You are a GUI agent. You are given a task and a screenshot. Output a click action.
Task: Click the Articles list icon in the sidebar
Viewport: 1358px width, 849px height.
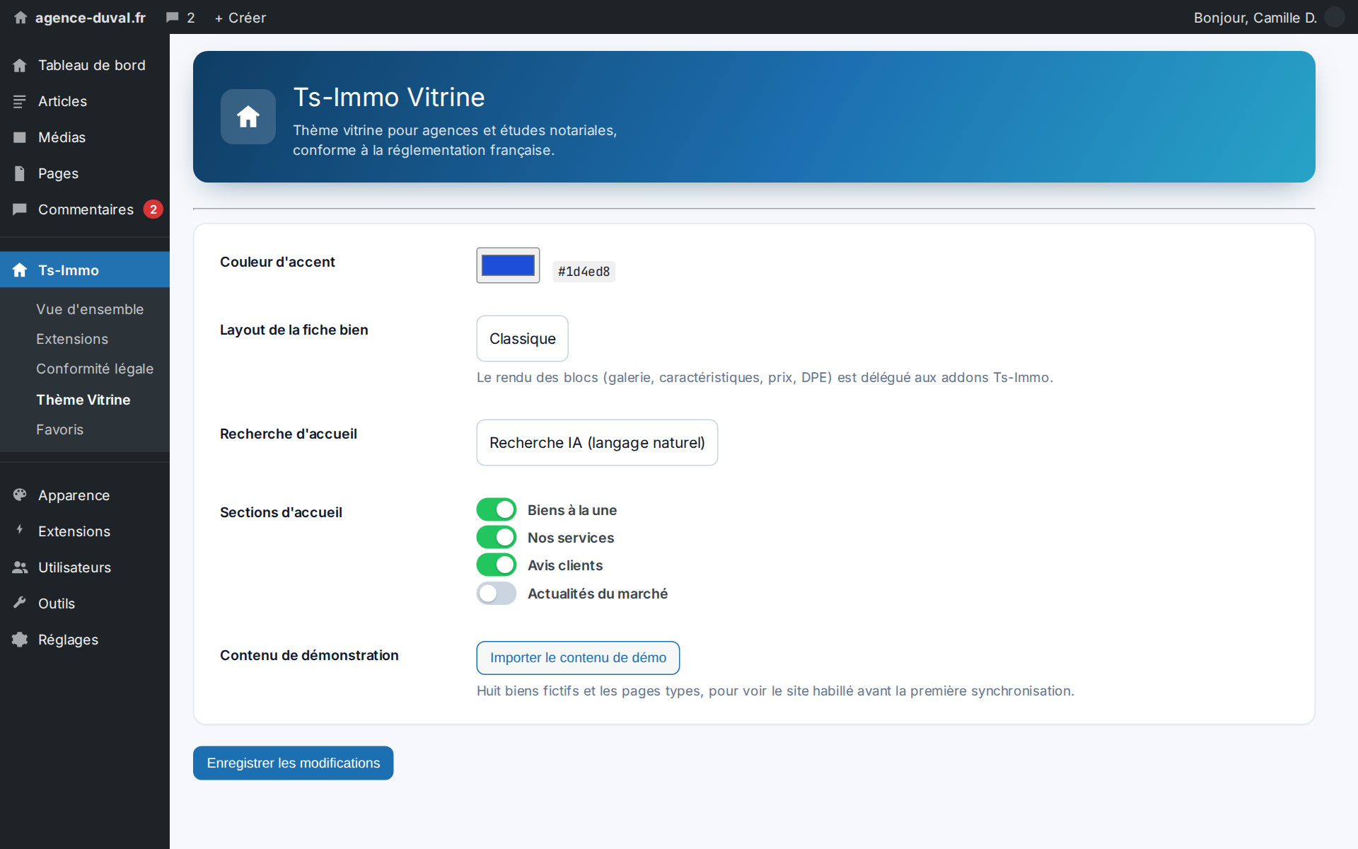20,101
